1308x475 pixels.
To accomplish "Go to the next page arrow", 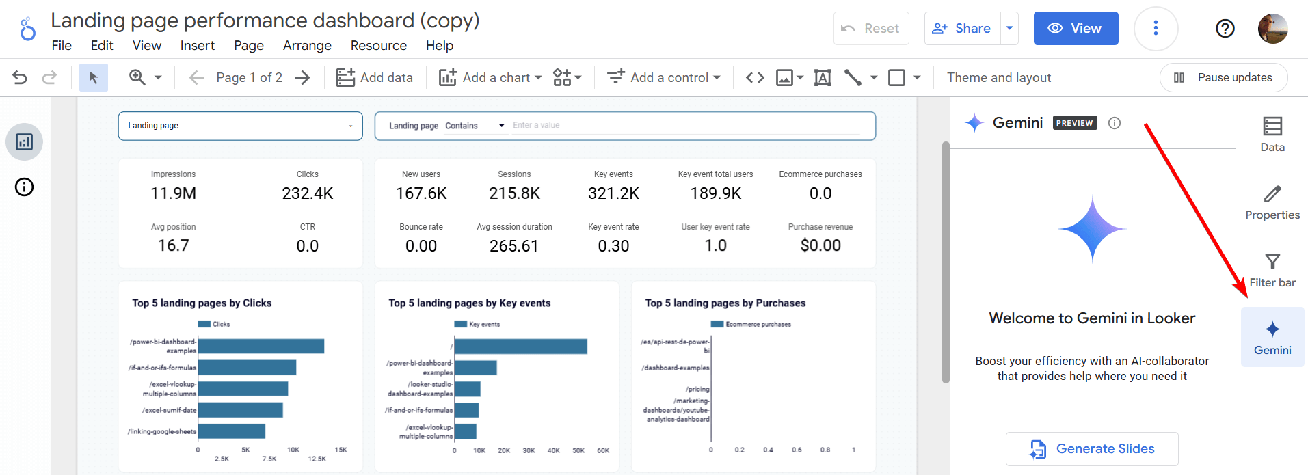I will [x=302, y=77].
